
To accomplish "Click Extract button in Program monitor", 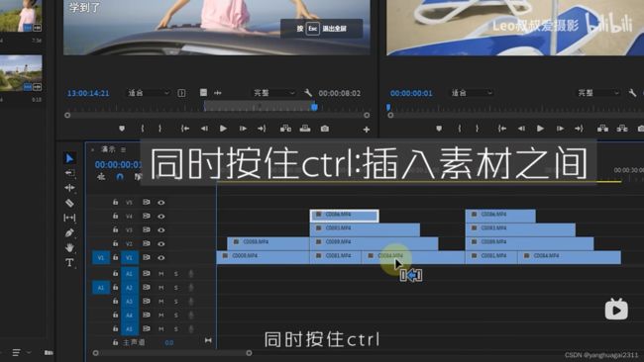I will [622, 129].
